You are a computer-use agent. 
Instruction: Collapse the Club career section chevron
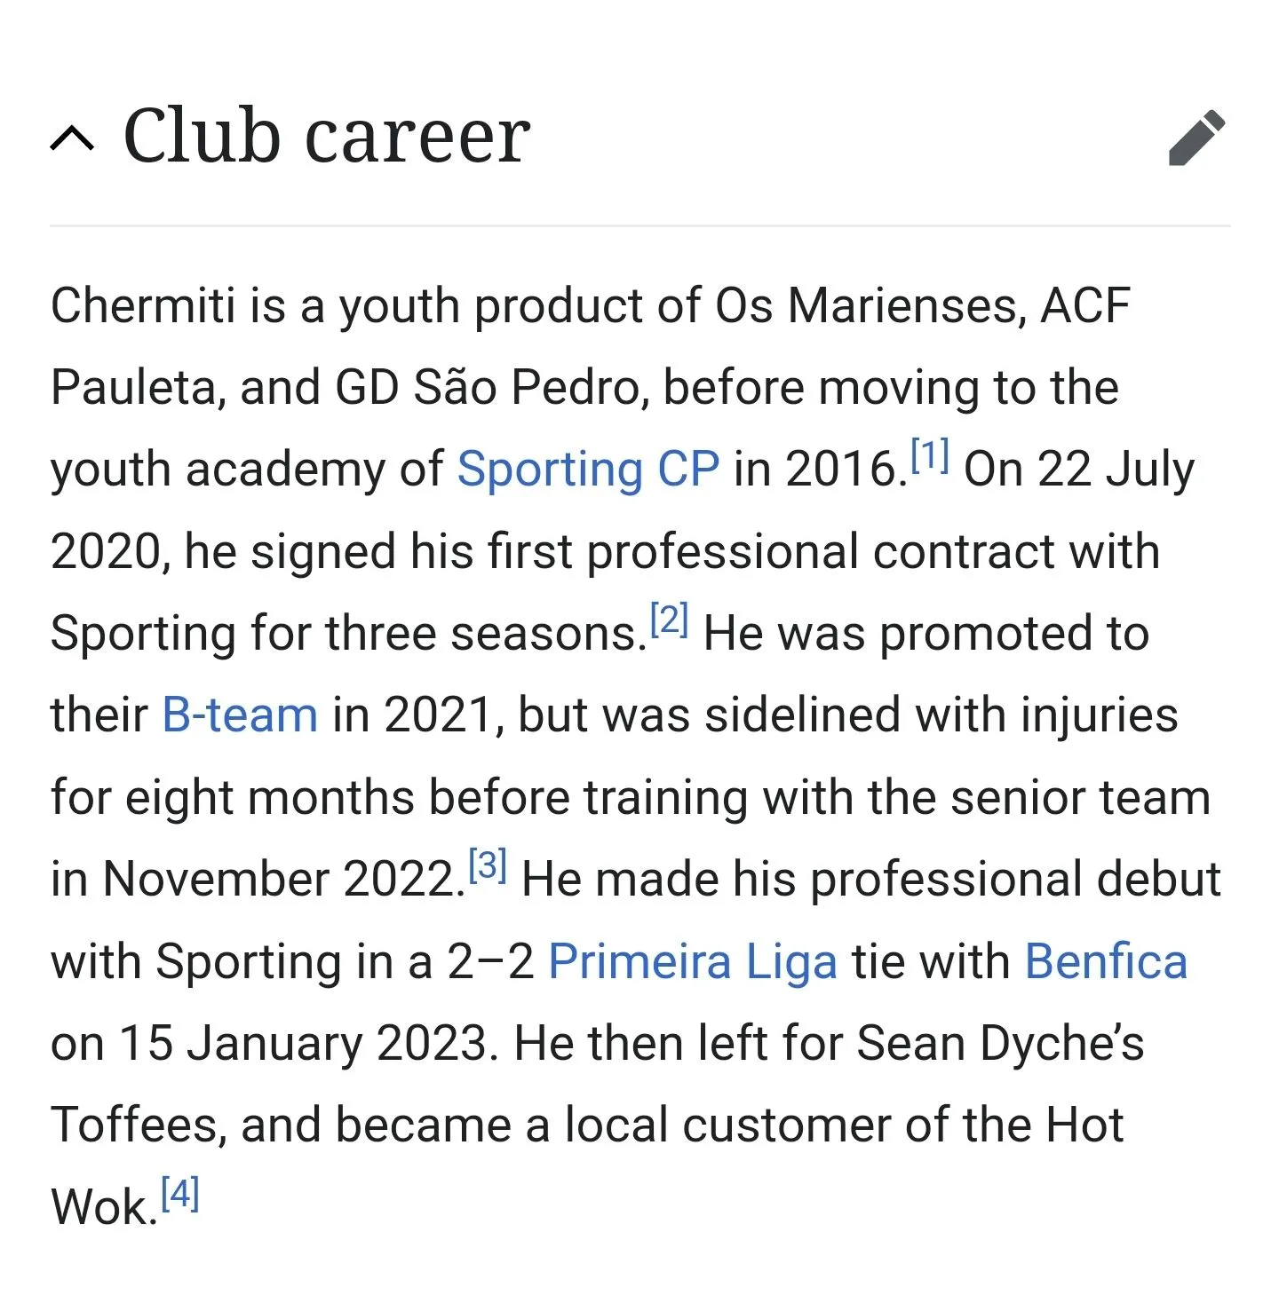tap(72, 138)
